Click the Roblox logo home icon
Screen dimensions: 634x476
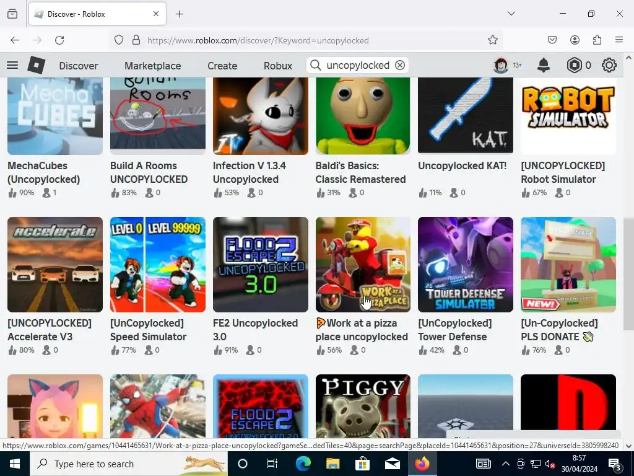point(37,65)
